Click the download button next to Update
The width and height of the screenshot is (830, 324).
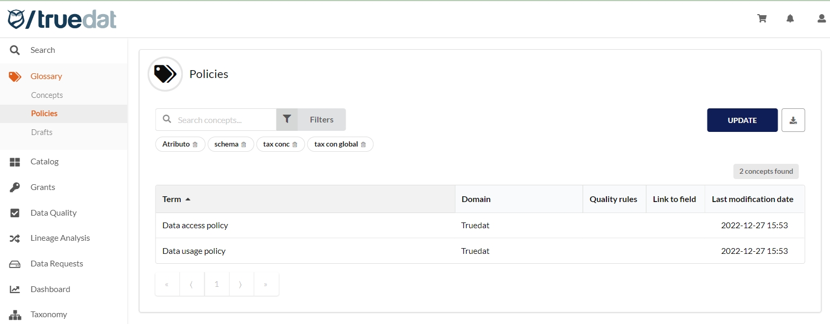[793, 120]
